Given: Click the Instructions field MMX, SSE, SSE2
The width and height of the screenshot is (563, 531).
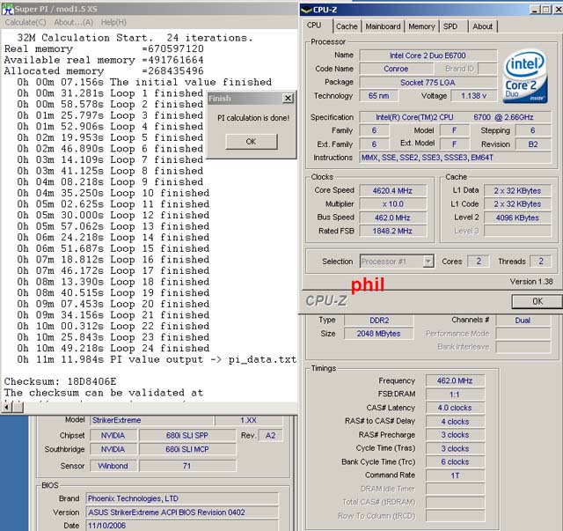Looking at the screenshot, I should (455, 158).
